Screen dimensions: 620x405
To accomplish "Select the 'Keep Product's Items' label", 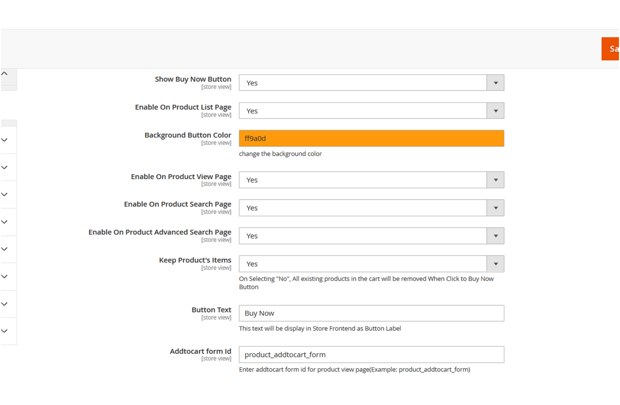I will [x=195, y=260].
